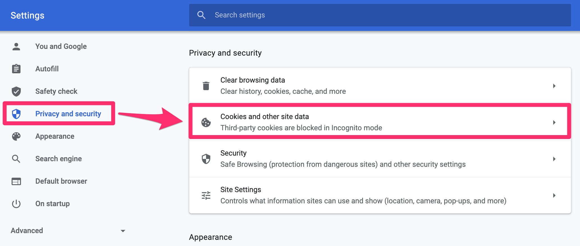This screenshot has width=580, height=246.
Task: Switch to the Appearance sidebar section
Action: point(55,136)
